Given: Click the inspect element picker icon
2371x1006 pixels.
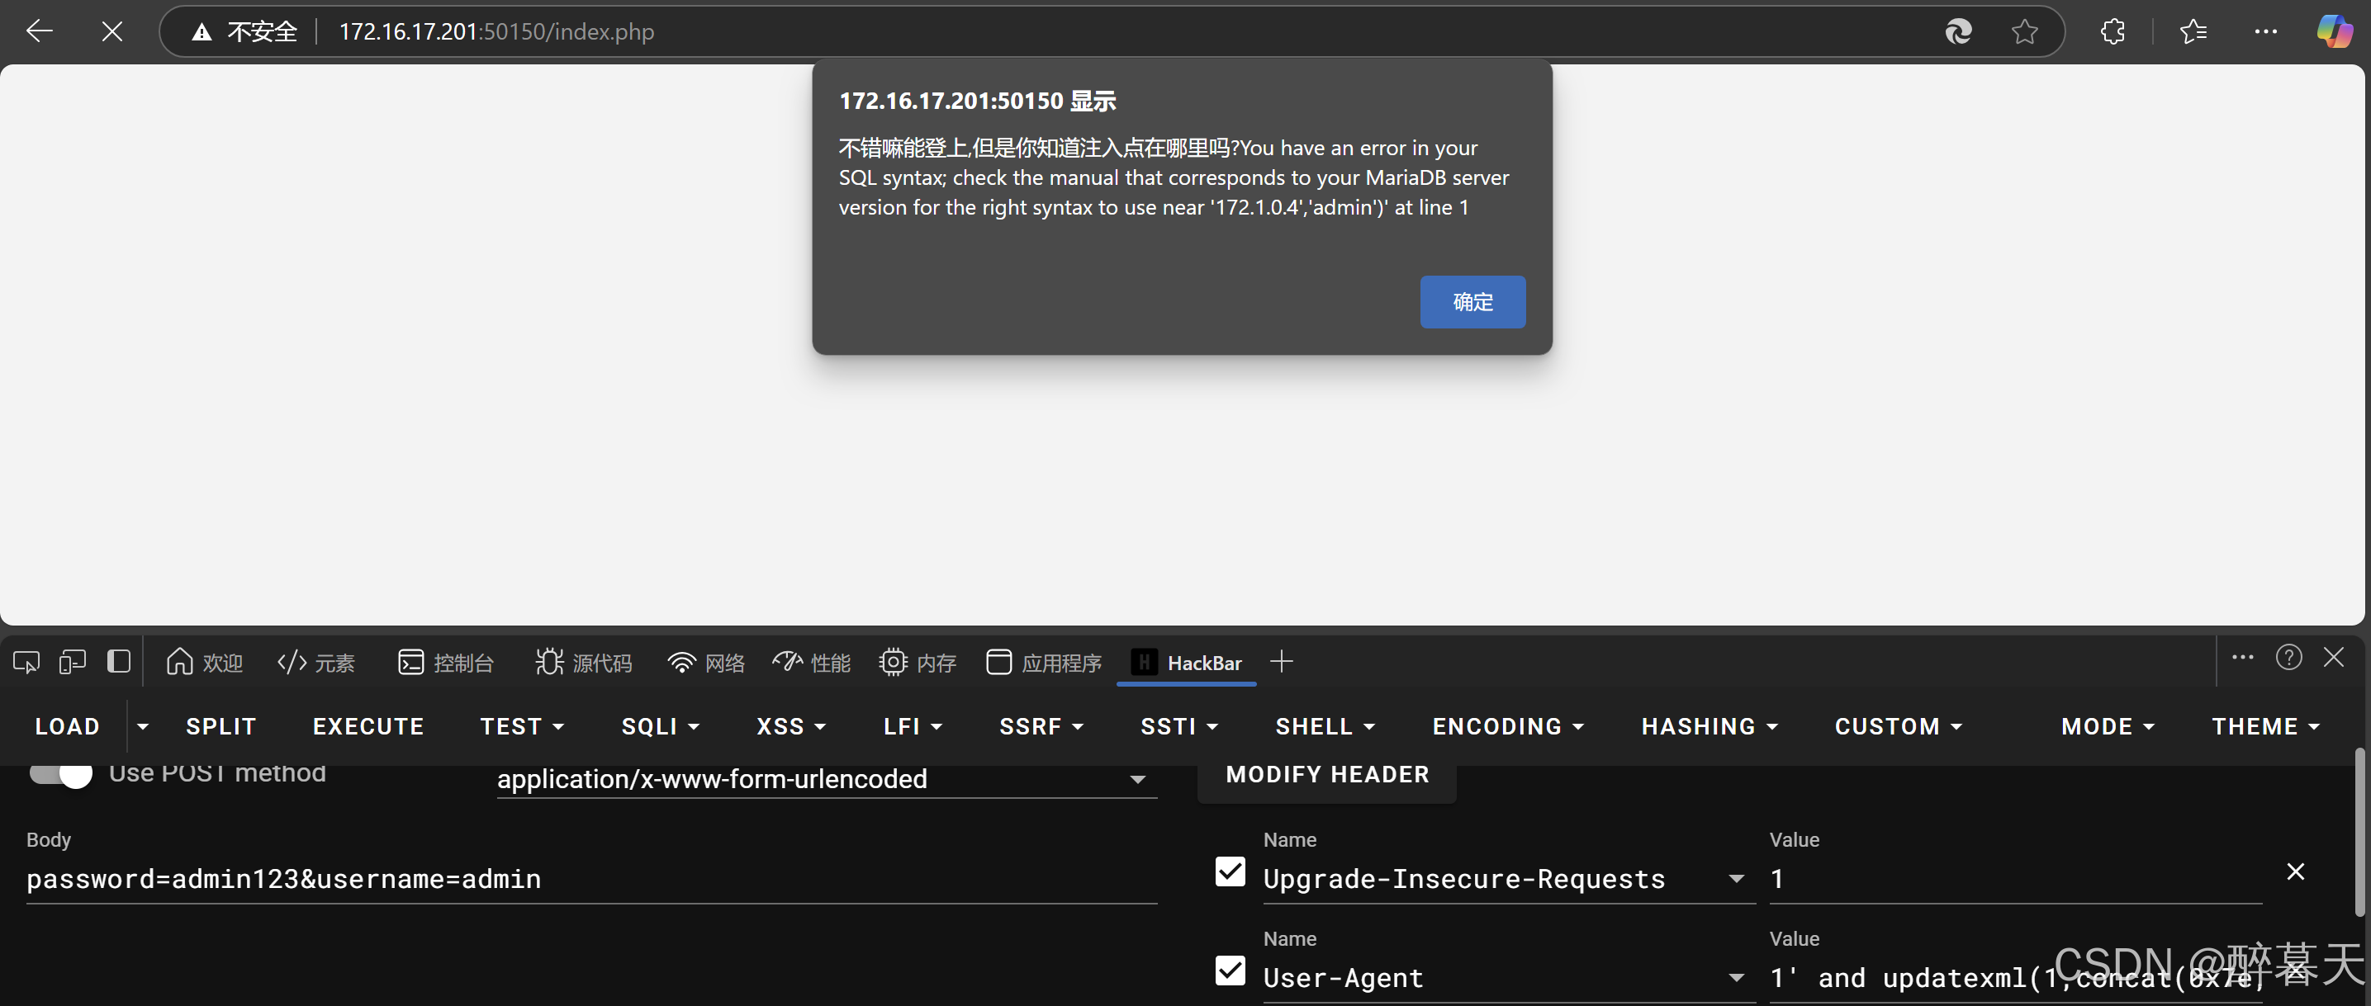Looking at the screenshot, I should pyautogui.click(x=26, y=662).
